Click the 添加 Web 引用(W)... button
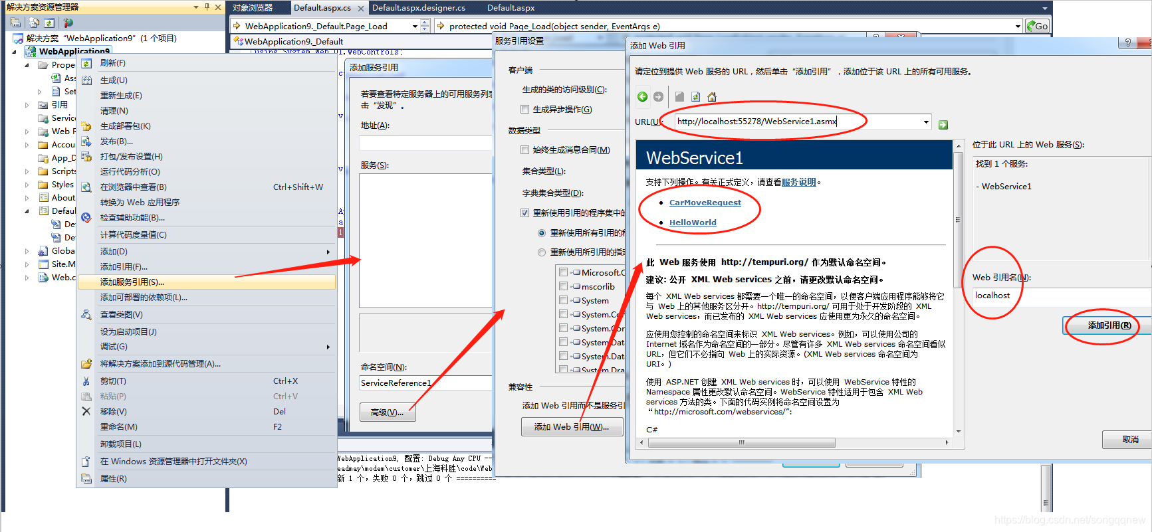 click(x=572, y=427)
